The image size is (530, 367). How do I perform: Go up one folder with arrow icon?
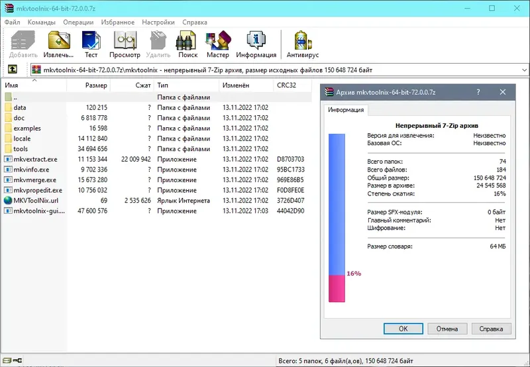[13, 70]
